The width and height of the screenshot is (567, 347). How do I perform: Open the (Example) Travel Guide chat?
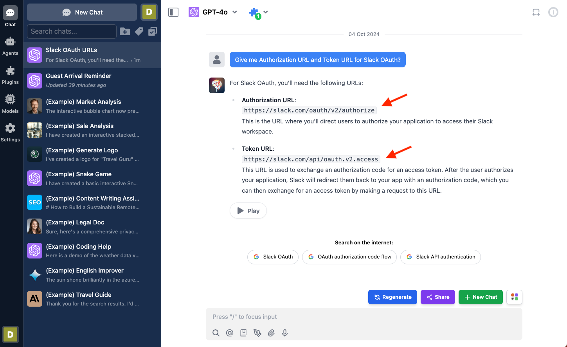[x=92, y=299]
